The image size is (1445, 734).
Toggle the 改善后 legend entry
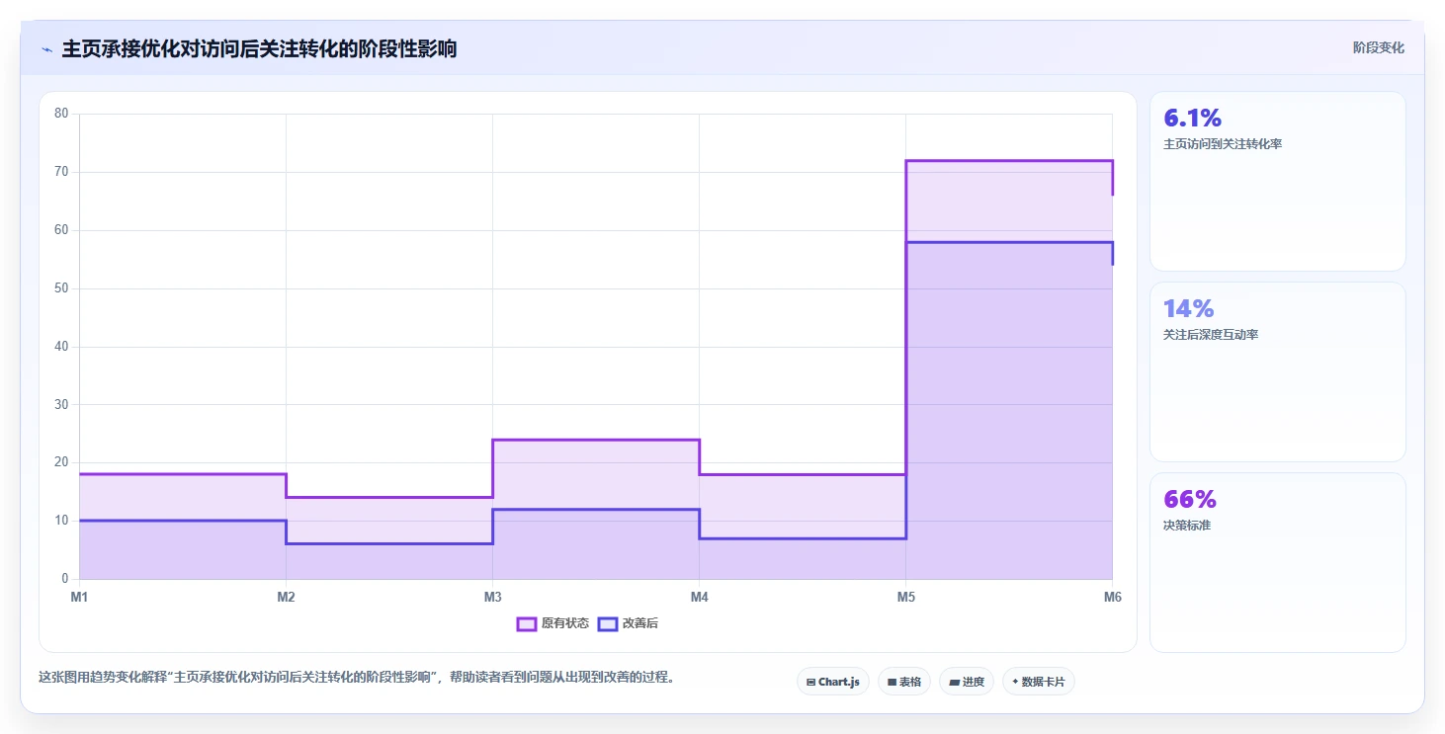[x=628, y=623]
